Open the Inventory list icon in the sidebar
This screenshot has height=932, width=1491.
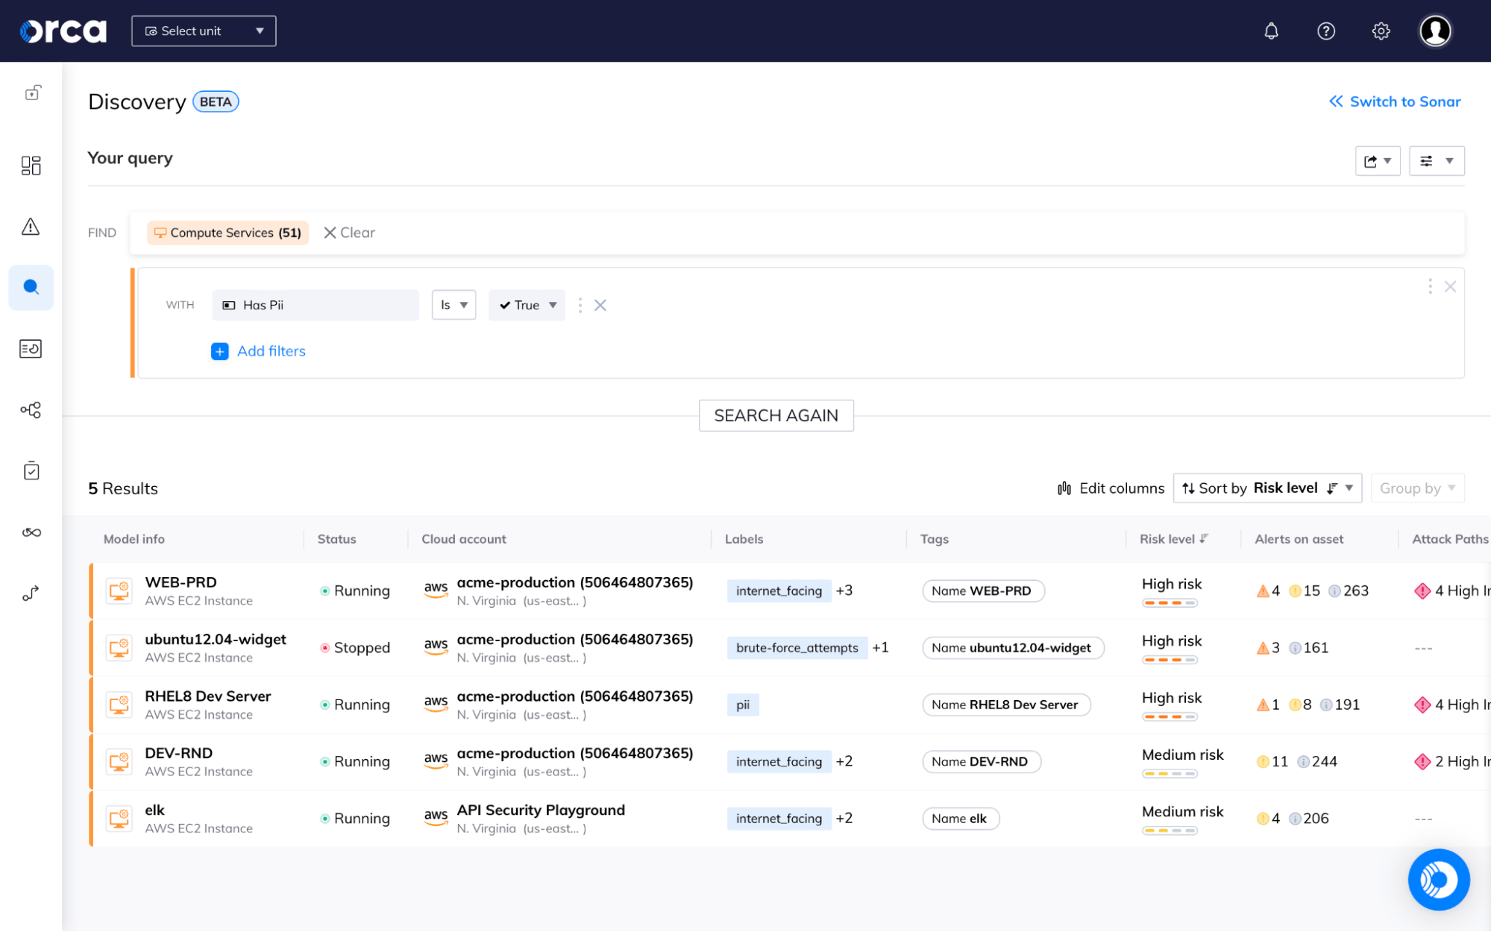(x=31, y=348)
